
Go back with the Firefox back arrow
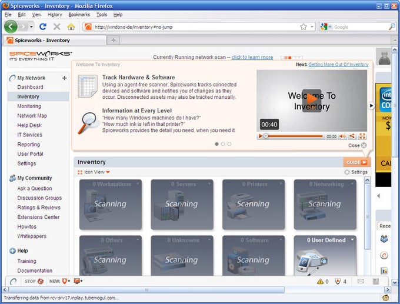tap(11, 26)
